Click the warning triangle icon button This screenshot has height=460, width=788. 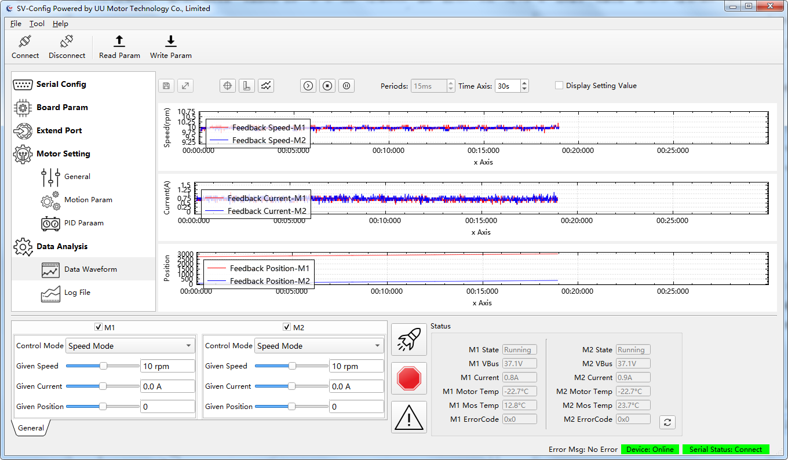pyautogui.click(x=409, y=417)
